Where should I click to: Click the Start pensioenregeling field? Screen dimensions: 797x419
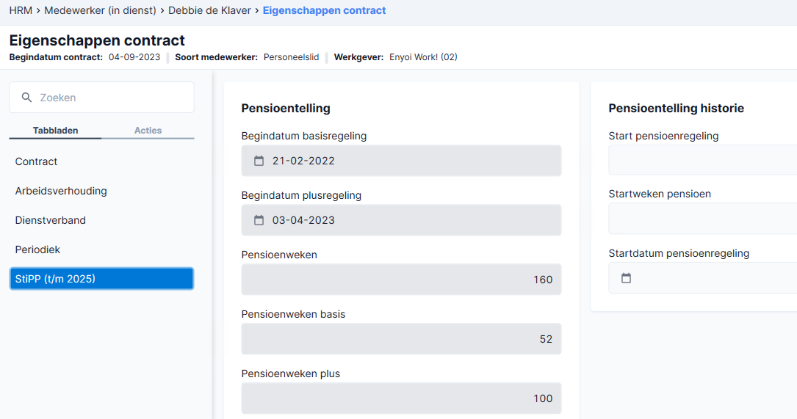click(x=702, y=161)
